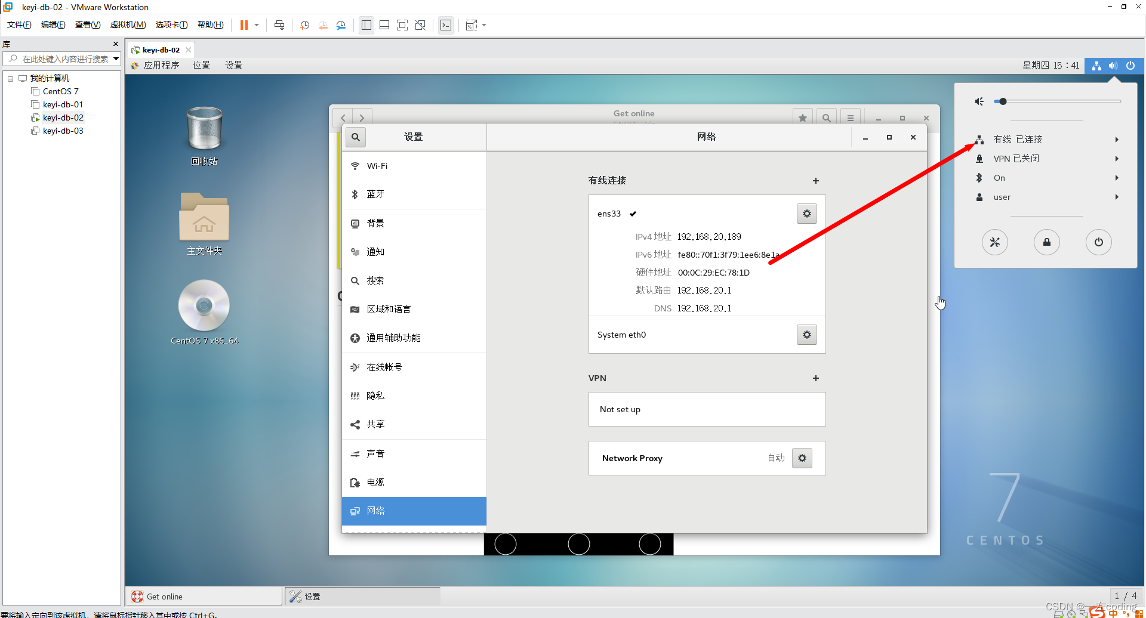Open System eth0 settings gear

point(807,335)
